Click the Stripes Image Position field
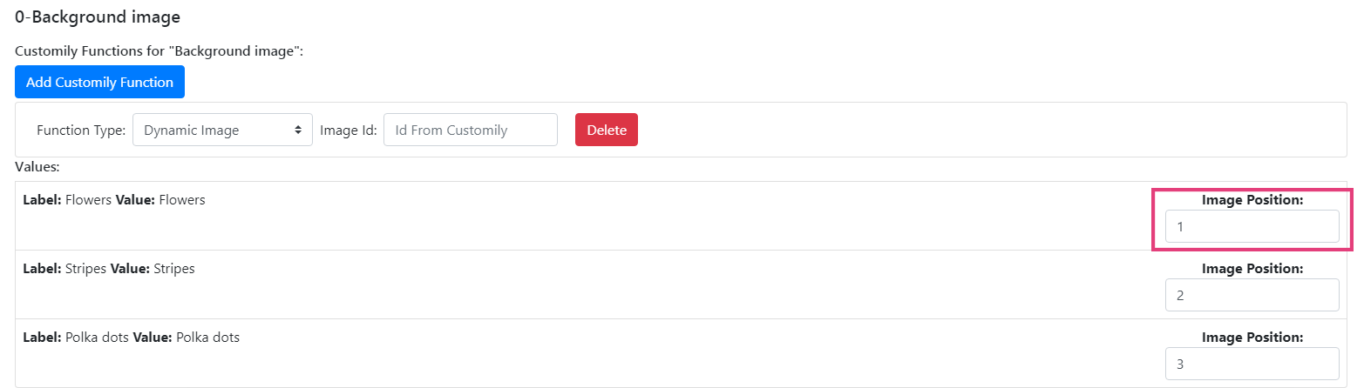 (x=1252, y=295)
